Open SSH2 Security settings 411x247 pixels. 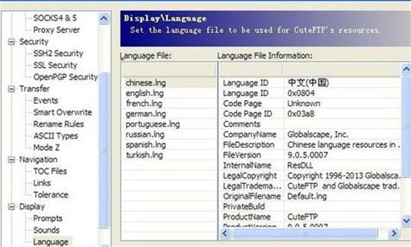click(x=58, y=53)
